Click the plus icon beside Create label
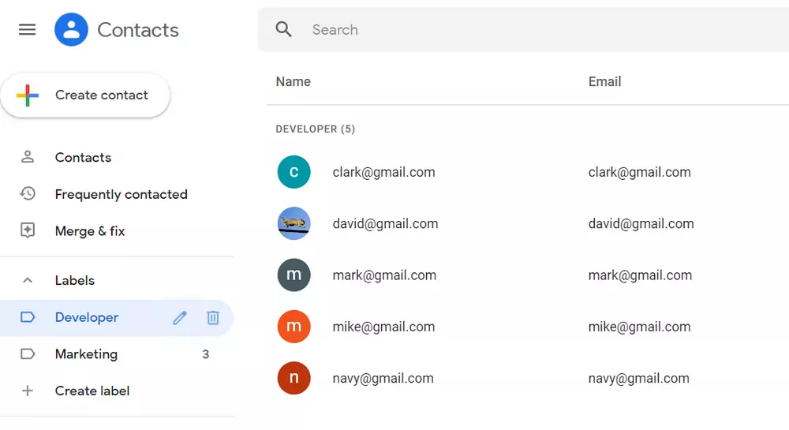789x430 pixels. [x=28, y=391]
